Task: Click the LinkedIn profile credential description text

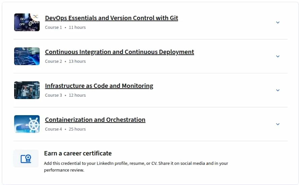Action: pyautogui.click(x=136, y=167)
